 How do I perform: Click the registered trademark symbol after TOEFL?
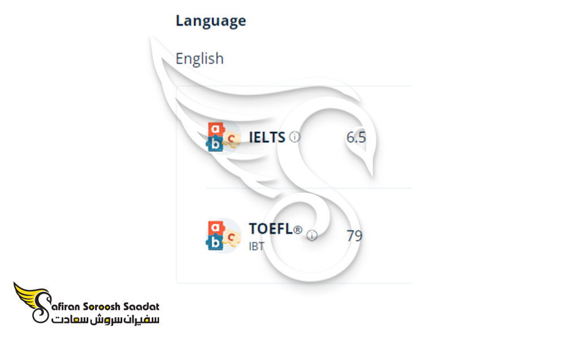pos(298,230)
